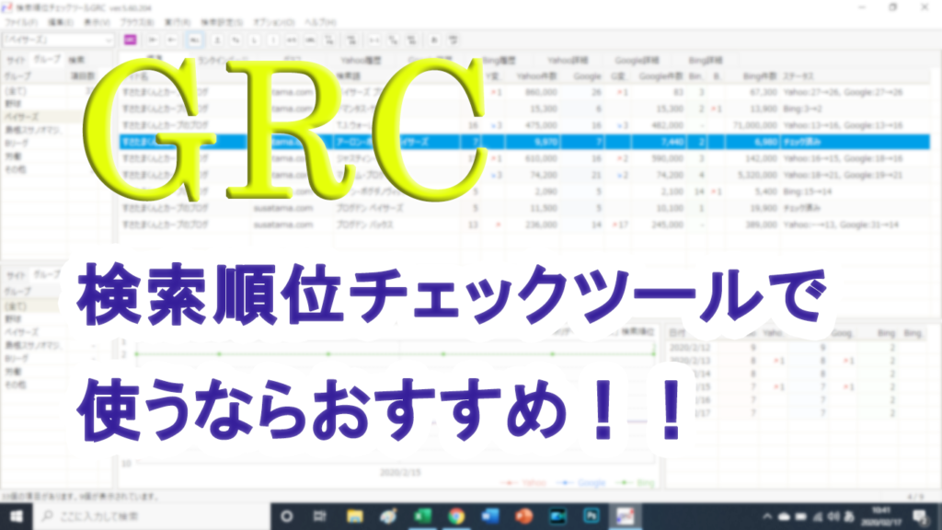Switch to グループ tab in upper-left panel

47,60
